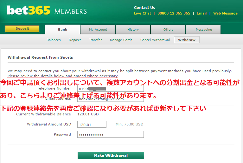The image size is (243, 163).
Task: Go to the Offers tab
Action: tap(168, 30)
